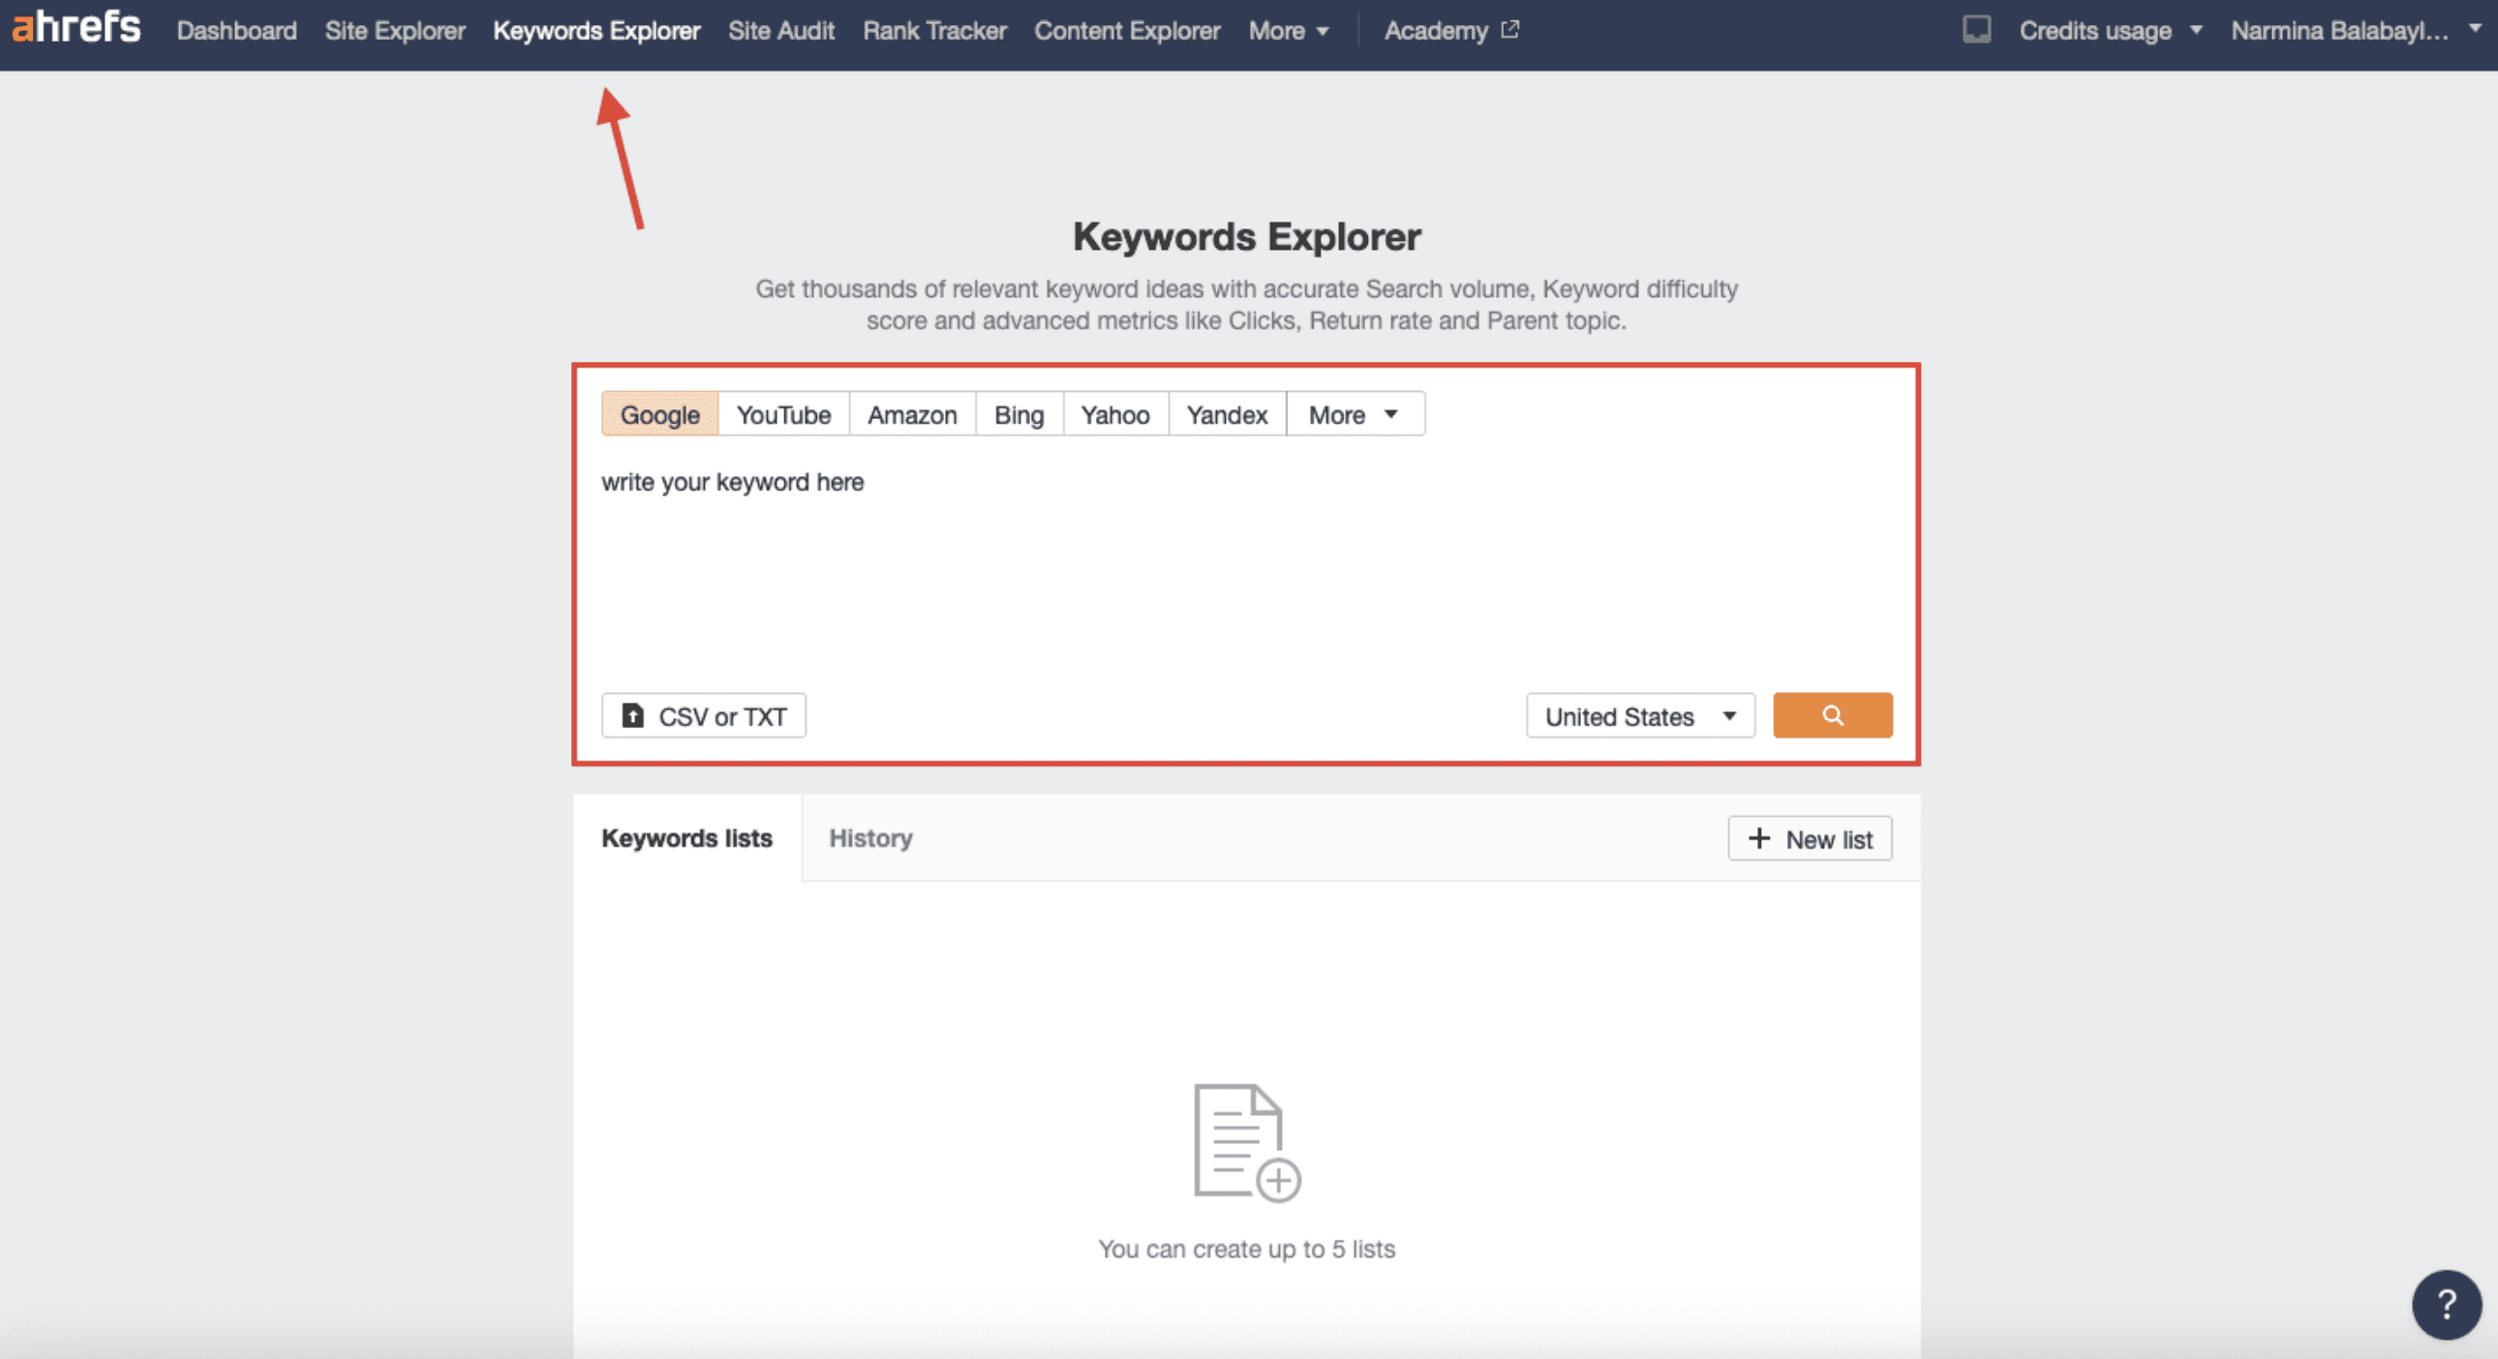Switch to the History tab
Screen dimensions: 2498x1359
click(869, 838)
